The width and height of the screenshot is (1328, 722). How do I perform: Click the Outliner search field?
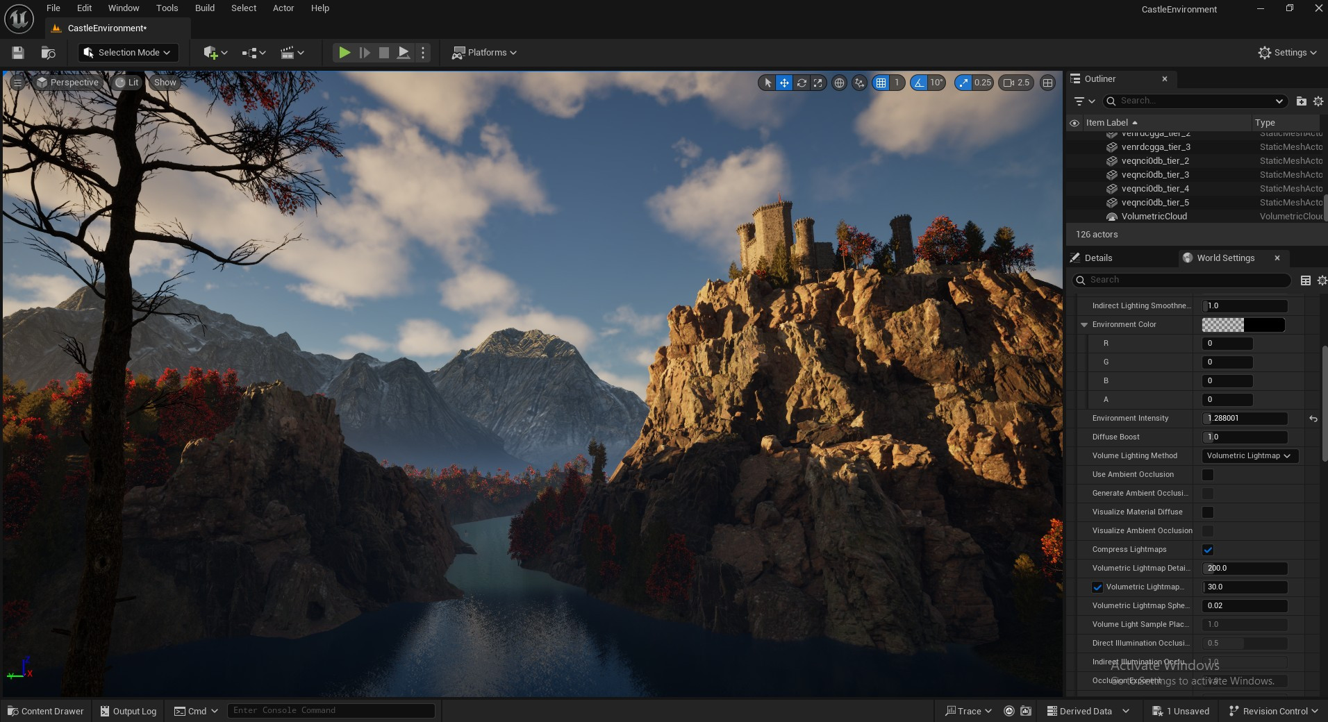pyautogui.click(x=1195, y=101)
